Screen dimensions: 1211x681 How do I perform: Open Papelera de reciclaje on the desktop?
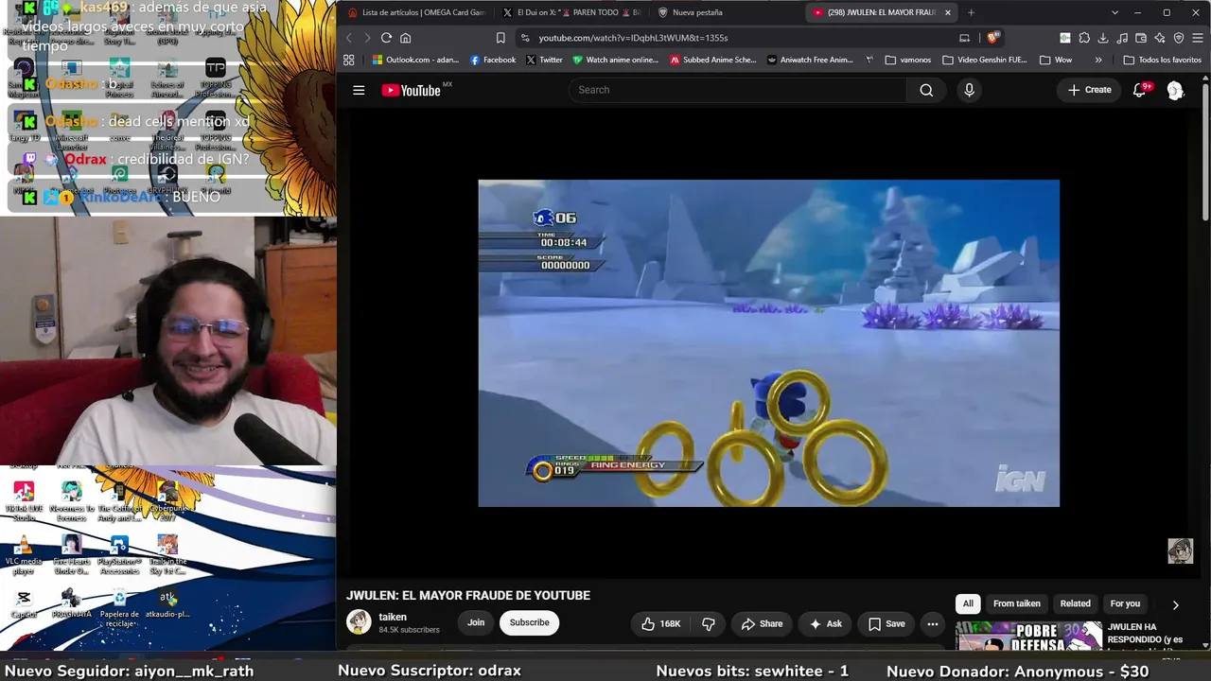click(x=119, y=607)
